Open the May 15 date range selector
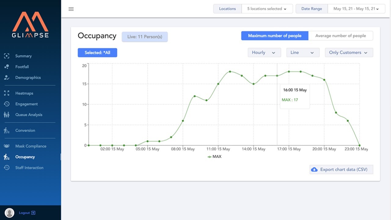The width and height of the screenshot is (391, 220). [356, 9]
